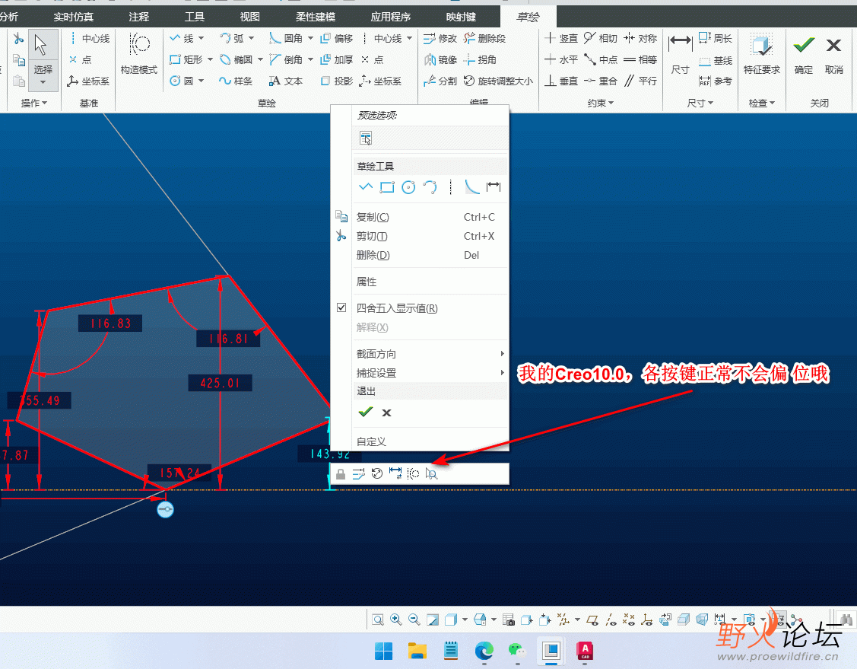Select the 圆 (Circle) tool
This screenshot has height=669, width=857.
click(x=182, y=81)
